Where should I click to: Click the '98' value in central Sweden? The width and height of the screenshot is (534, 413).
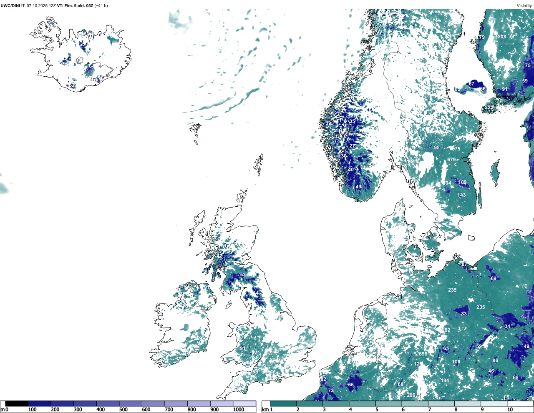[x=437, y=148]
